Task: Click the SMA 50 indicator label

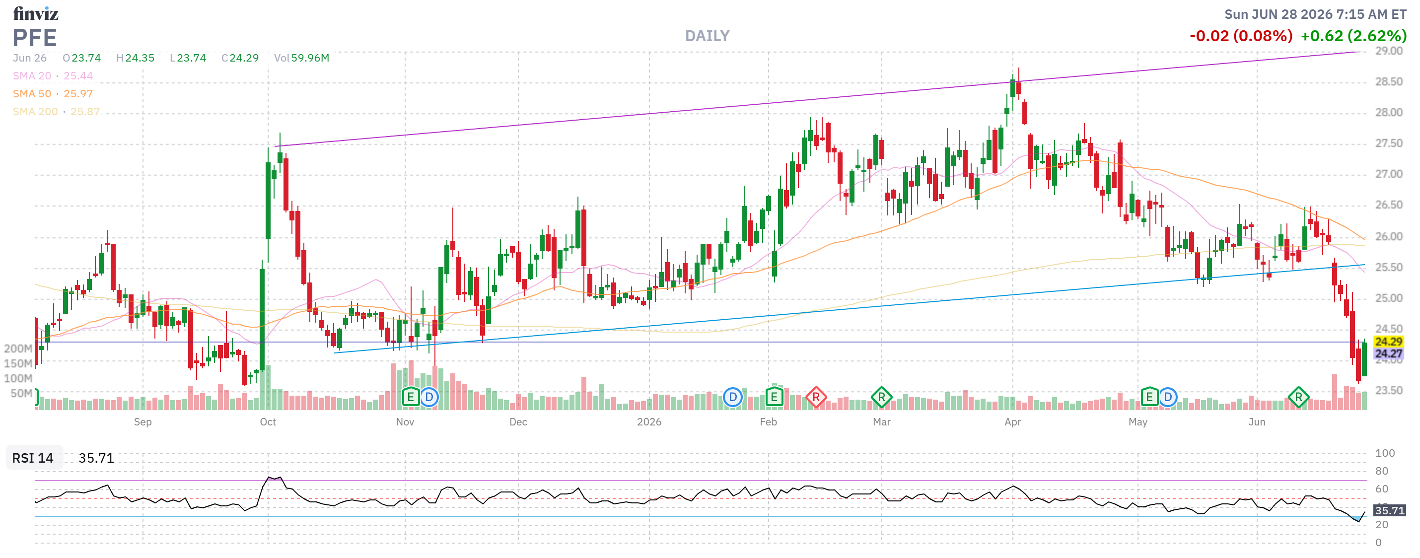Action: click(32, 94)
